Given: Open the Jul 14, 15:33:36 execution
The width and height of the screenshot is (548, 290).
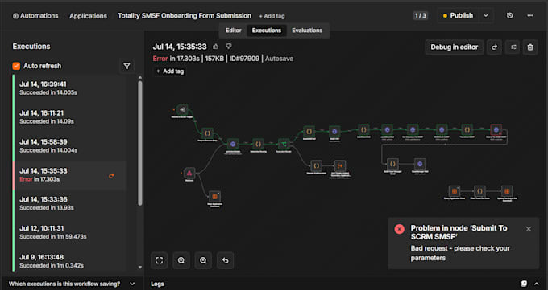Looking at the screenshot, I should click(69, 203).
